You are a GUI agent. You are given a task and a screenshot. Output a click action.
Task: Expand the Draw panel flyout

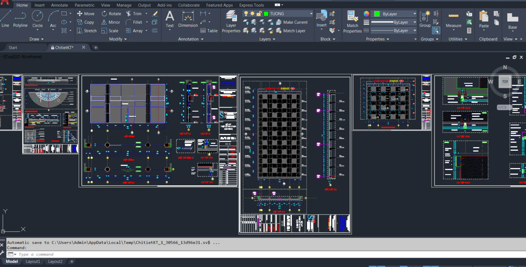pyautogui.click(x=37, y=39)
